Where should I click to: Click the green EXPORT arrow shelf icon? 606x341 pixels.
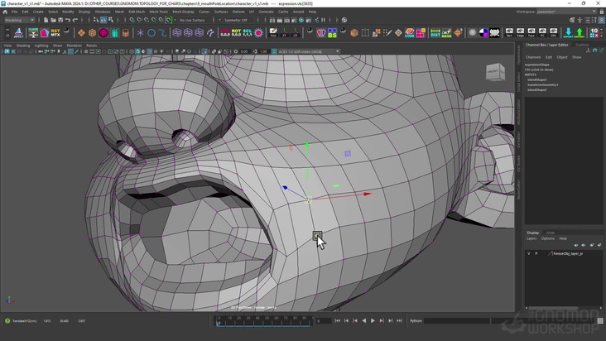tap(580, 33)
